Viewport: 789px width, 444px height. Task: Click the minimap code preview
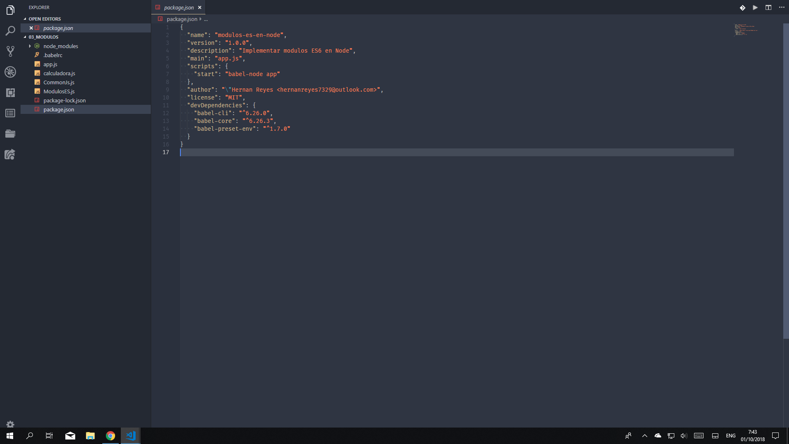[x=746, y=30]
